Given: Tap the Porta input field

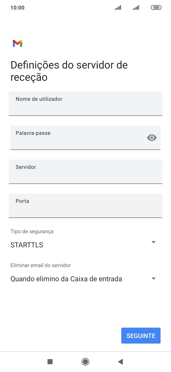Looking at the screenshot, I should coord(85,206).
